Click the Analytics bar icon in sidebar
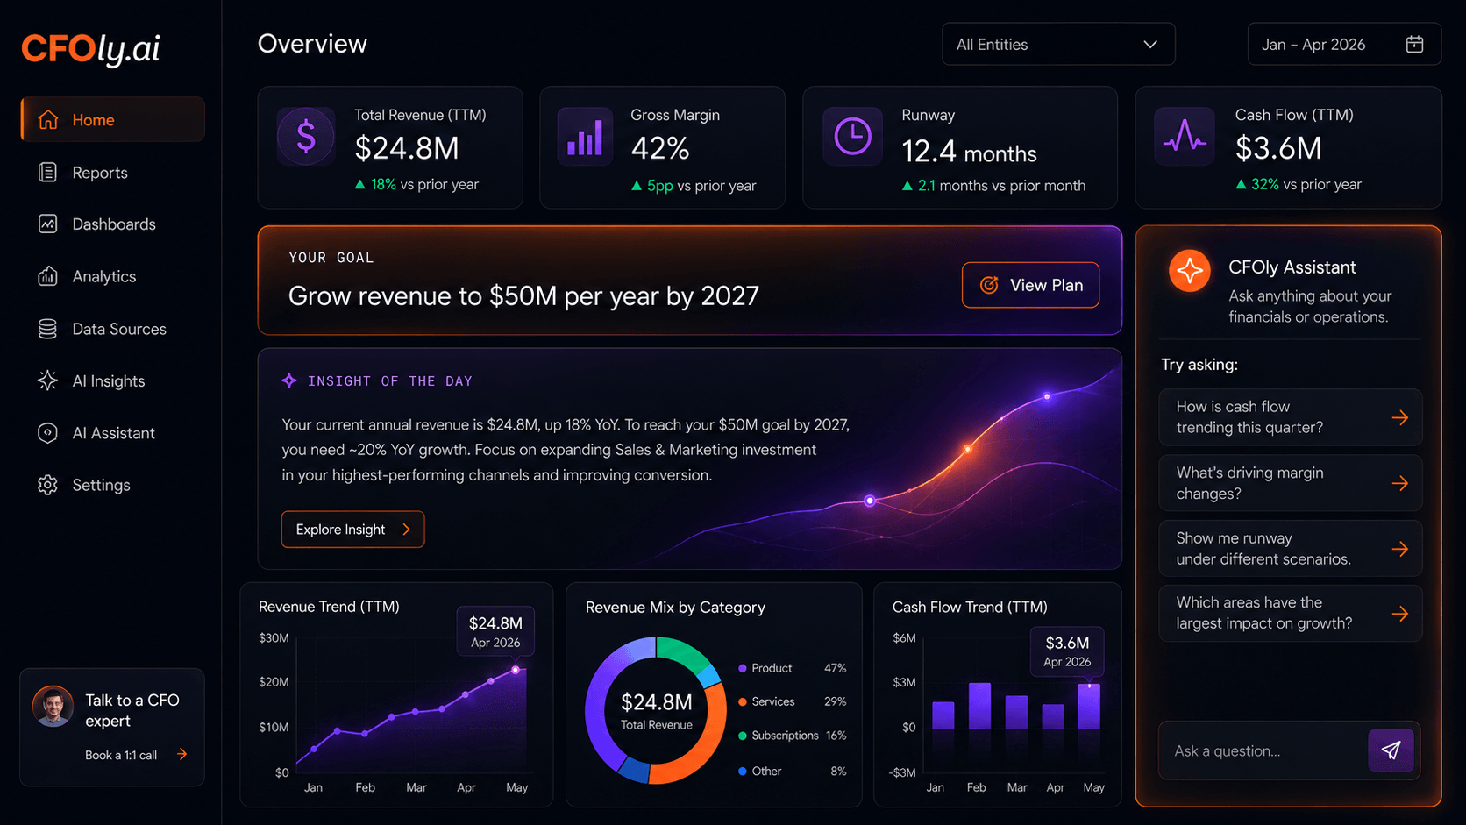Viewport: 1466px width, 825px height. coord(48,276)
